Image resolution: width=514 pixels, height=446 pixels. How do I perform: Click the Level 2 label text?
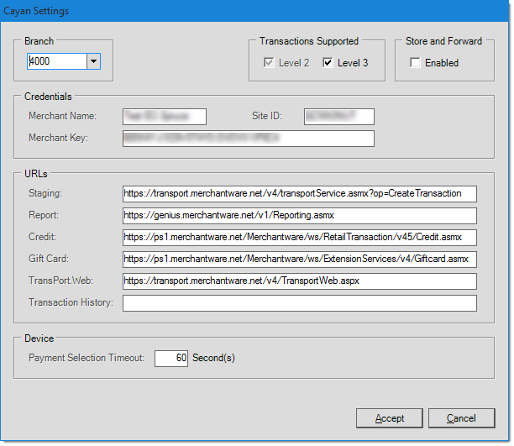click(x=294, y=63)
